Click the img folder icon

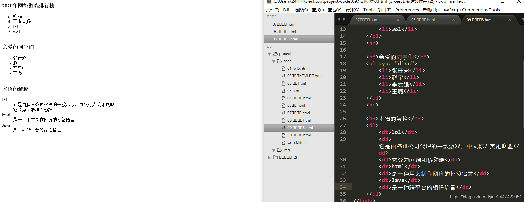pyautogui.click(x=279, y=150)
